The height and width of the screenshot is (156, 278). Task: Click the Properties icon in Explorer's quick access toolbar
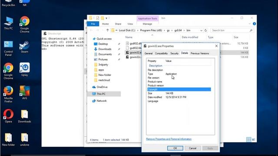pos(97,18)
